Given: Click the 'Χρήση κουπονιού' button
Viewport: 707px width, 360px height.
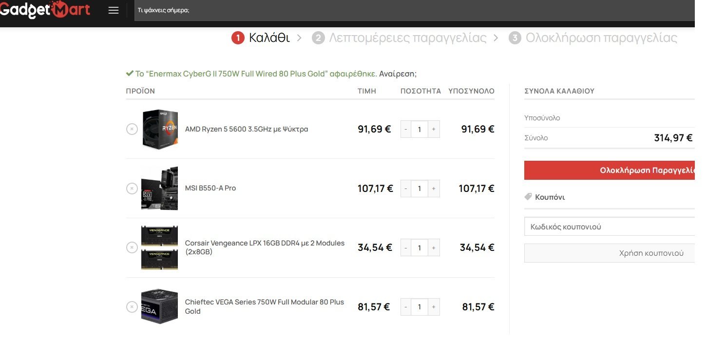Looking at the screenshot, I should click(x=610, y=253).
